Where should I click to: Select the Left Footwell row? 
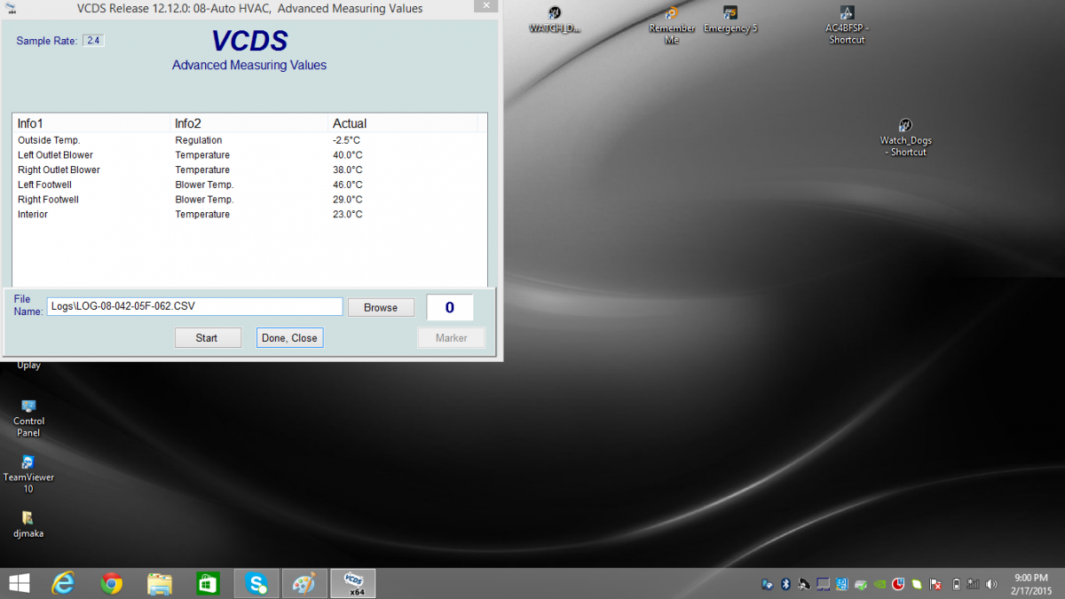coord(249,185)
